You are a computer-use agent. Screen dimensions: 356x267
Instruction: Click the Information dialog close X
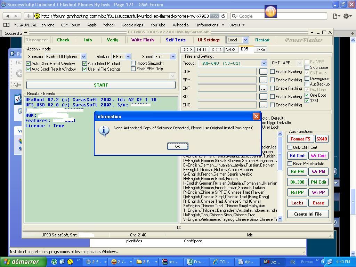point(256,116)
